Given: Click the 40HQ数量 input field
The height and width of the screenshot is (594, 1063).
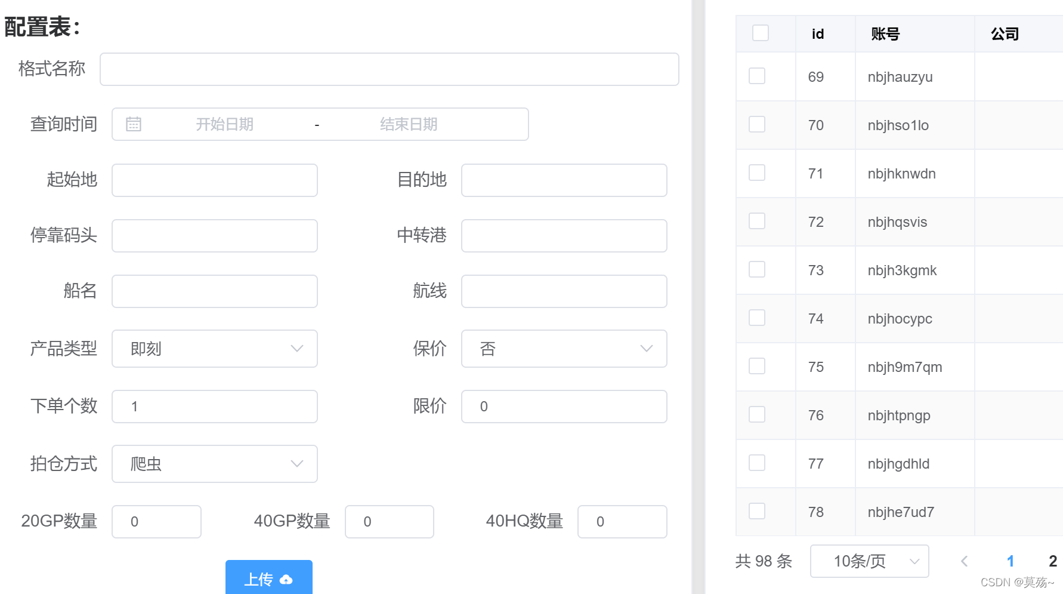Looking at the screenshot, I should pos(622,522).
